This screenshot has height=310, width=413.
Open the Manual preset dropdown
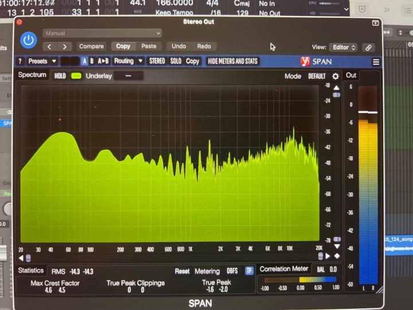102,33
